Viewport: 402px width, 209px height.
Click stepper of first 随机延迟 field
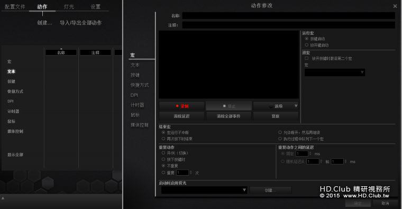[x=321, y=161]
